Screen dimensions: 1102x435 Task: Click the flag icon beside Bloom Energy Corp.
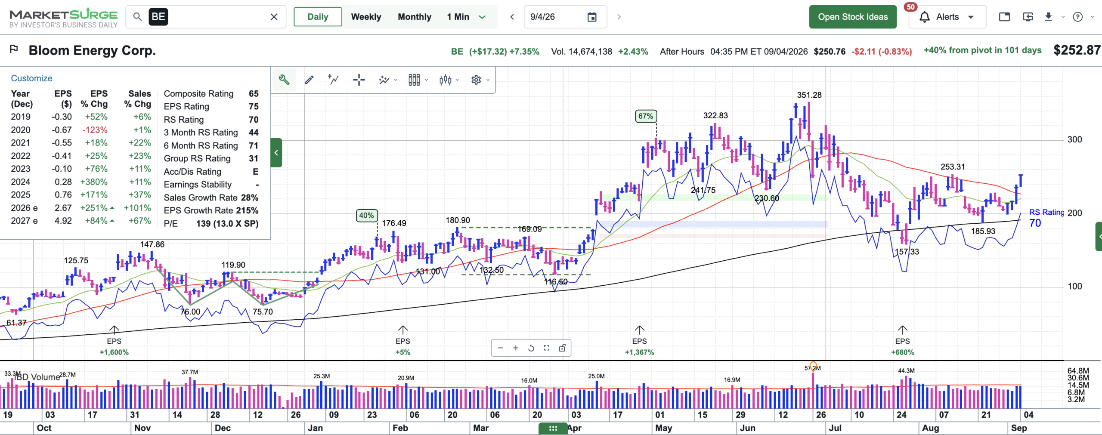click(14, 49)
